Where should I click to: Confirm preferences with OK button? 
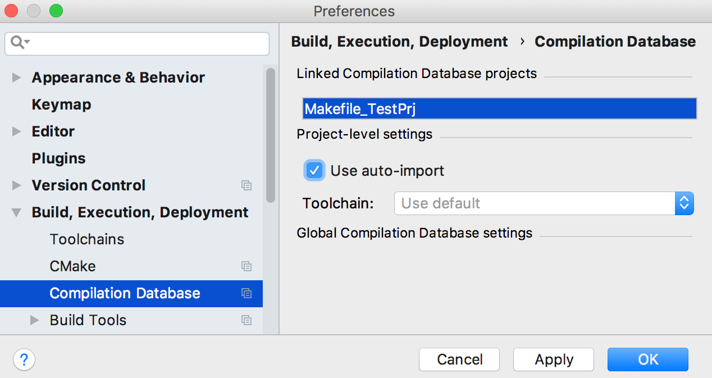click(647, 359)
